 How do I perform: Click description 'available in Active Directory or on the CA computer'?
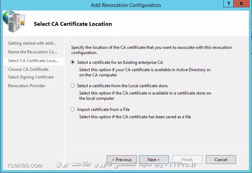click(145, 72)
